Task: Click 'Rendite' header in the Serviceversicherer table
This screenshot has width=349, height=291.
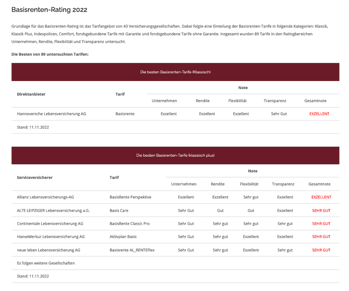Action: 218,184
